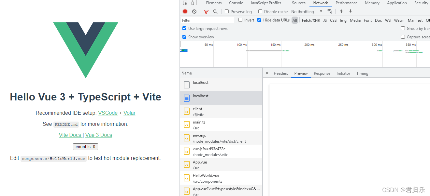Open the No throttling dropdown

(x=307, y=11)
